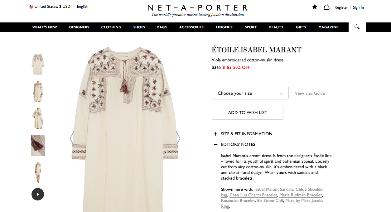This screenshot has width=391, height=212.
Task: Click Add to Wish List button
Action: point(248,113)
